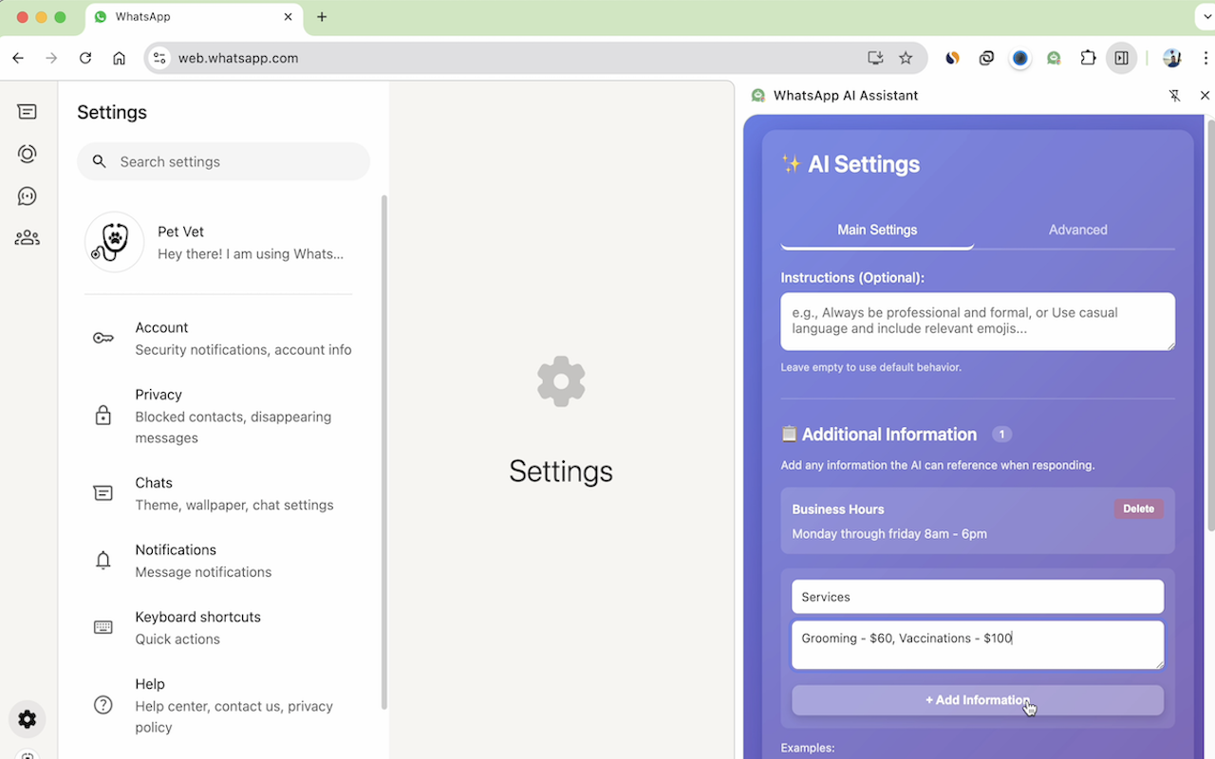Click the + Add Information button
This screenshot has height=759, width=1215.
(978, 700)
